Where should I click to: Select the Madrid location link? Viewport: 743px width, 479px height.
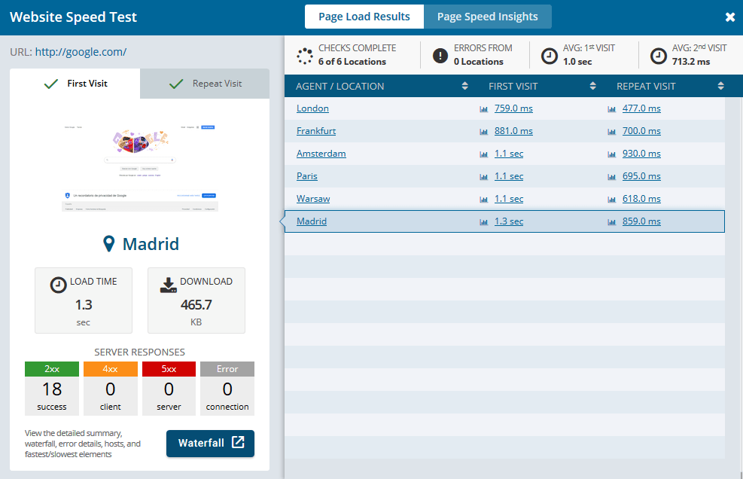click(x=312, y=221)
